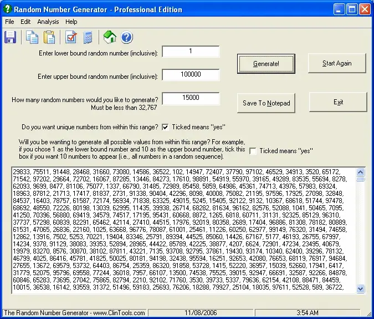Screen dimensions: 374x319
Task: Untick the unique numbers checkbox
Action: (x=165, y=127)
